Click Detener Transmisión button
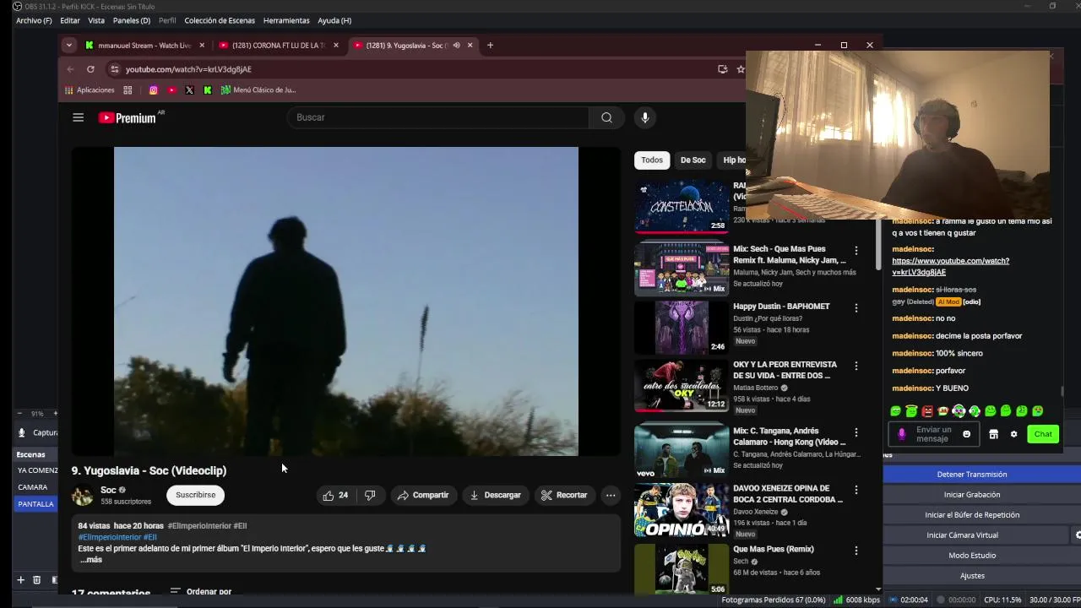Screen dimensions: 1081x608 tap(972, 474)
